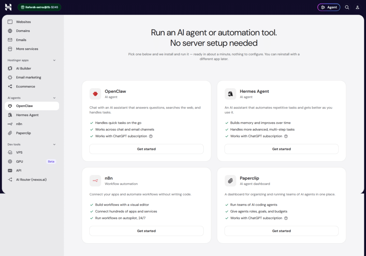Click the Paperclip card title text
The image size is (366, 256).
[249, 178]
